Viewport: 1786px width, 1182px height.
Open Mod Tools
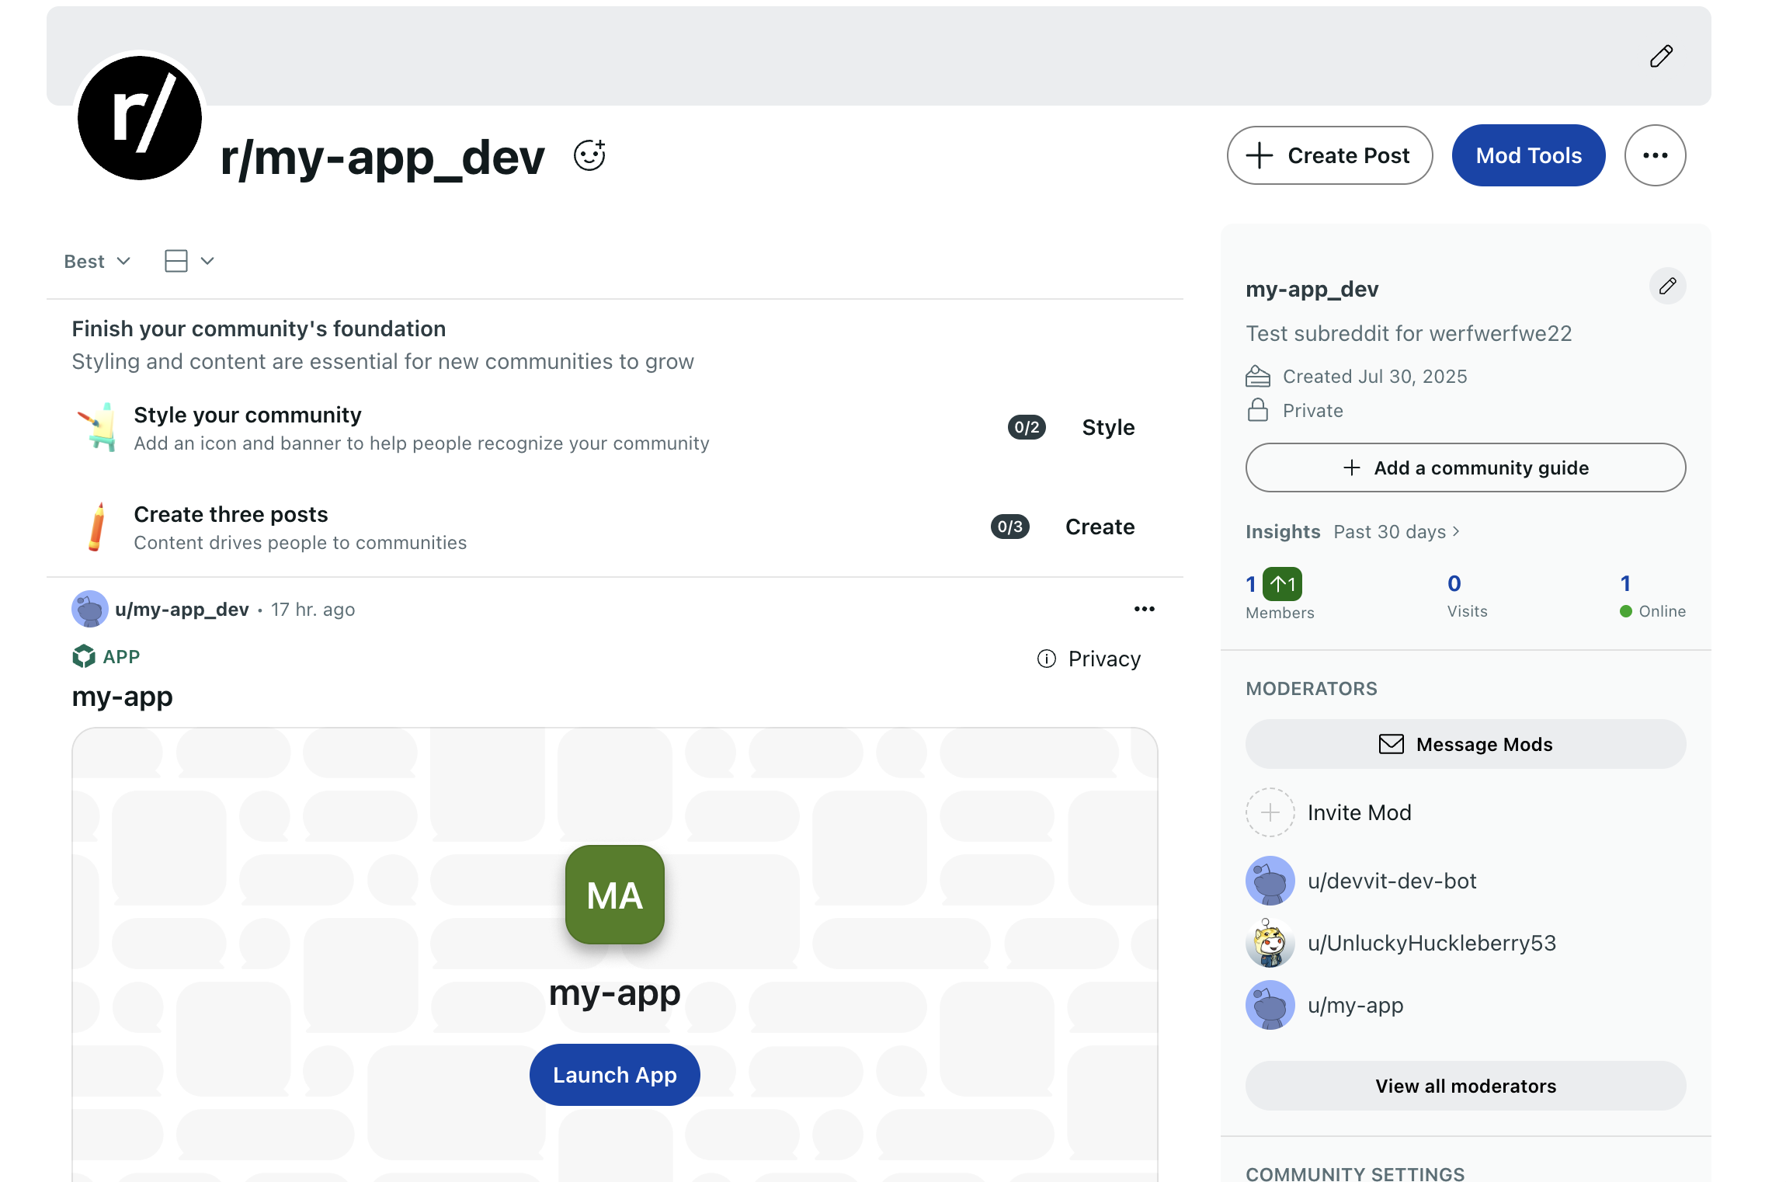pyautogui.click(x=1528, y=155)
